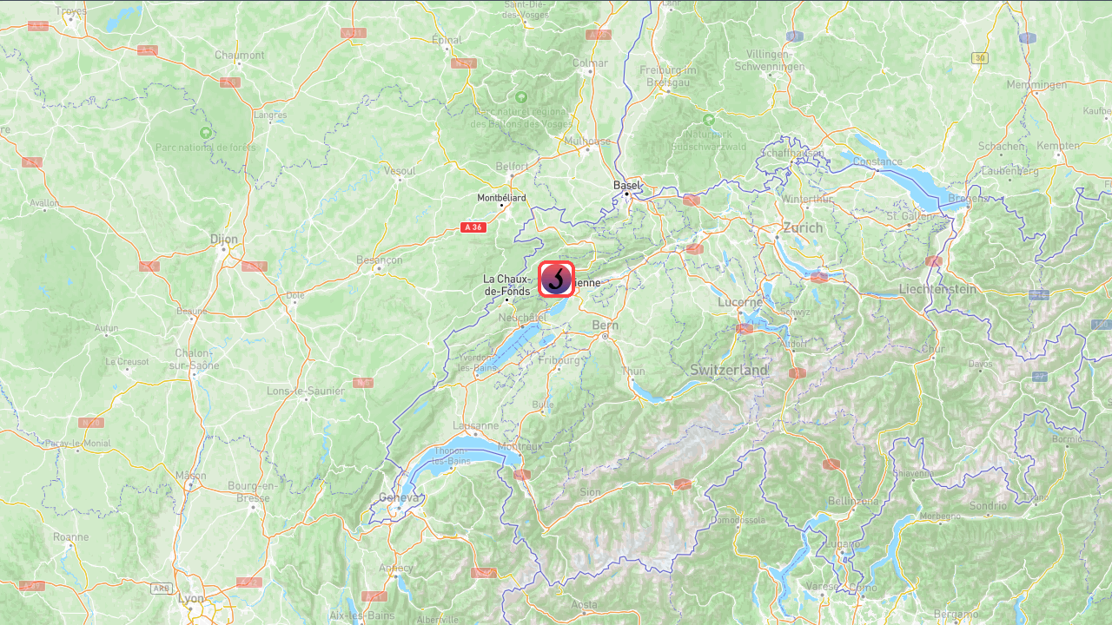Click the yellow 30 road shield
This screenshot has width=1112, height=625.
click(x=981, y=58)
